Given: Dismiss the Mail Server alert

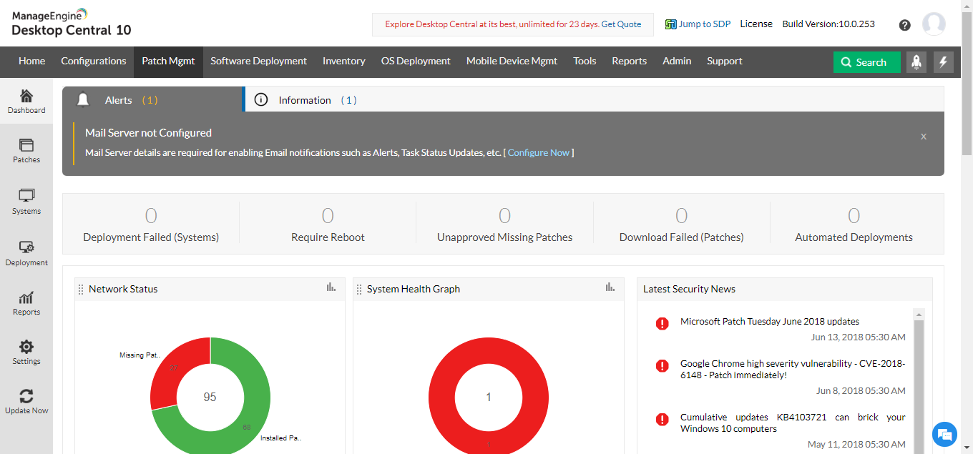Looking at the screenshot, I should coord(924,137).
